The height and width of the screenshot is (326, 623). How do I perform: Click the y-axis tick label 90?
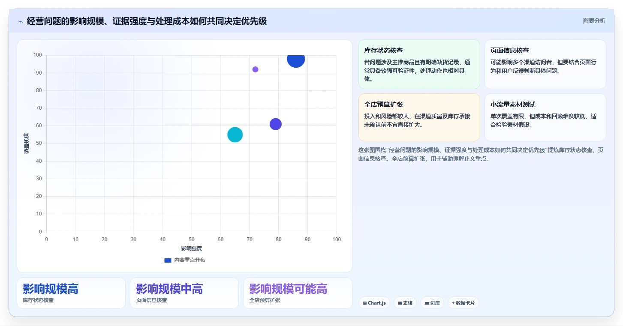tap(39, 73)
